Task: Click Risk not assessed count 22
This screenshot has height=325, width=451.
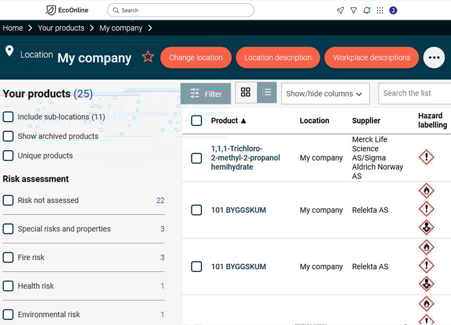Action: [x=160, y=200]
